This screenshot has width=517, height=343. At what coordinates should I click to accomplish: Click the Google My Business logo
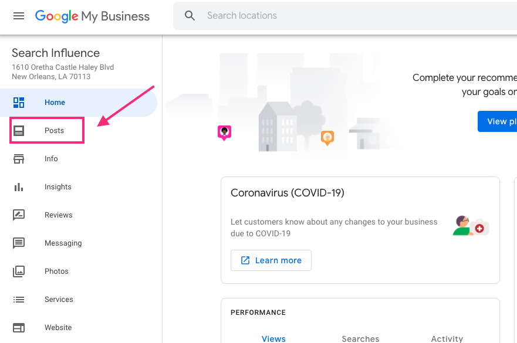92,16
